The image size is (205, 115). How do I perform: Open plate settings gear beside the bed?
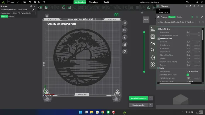pyautogui.click(x=125, y=52)
